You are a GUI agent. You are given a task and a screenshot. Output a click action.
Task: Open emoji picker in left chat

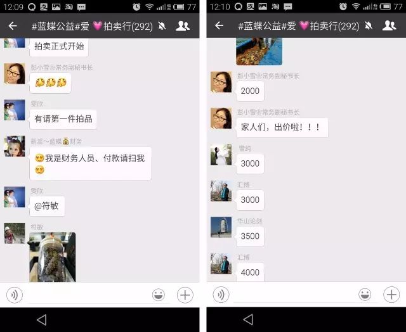pyautogui.click(x=159, y=295)
